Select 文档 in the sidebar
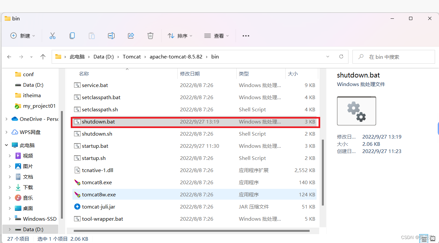This screenshot has width=439, height=243. (x=28, y=177)
